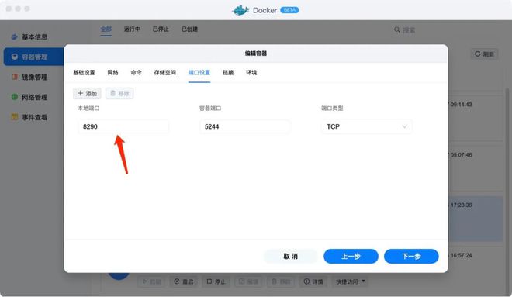512x297 pixels.
Task: Open the TCP port type dropdown
Action: [x=367, y=126]
